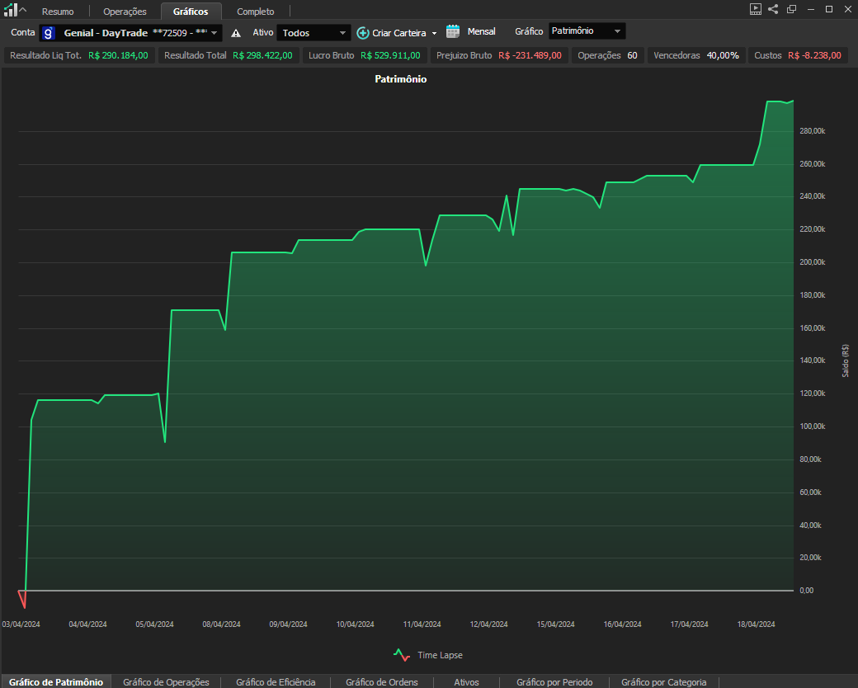The width and height of the screenshot is (858, 688).
Task: Click the Saldo (R$) axis label
Action: [846, 360]
